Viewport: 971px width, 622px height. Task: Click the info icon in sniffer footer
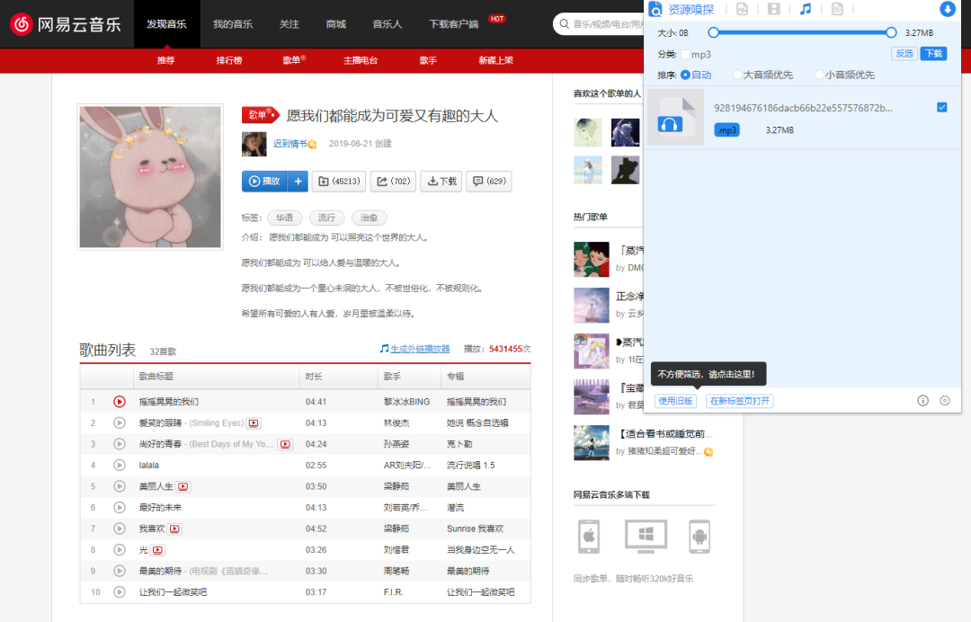click(922, 400)
